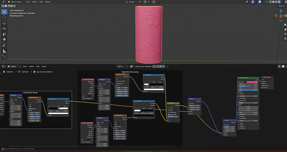Toggle the material fake user shield

point(157,66)
